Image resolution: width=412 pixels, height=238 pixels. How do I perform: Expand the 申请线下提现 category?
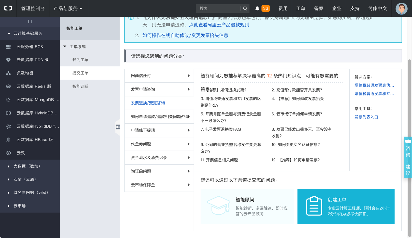pyautogui.click(x=159, y=130)
